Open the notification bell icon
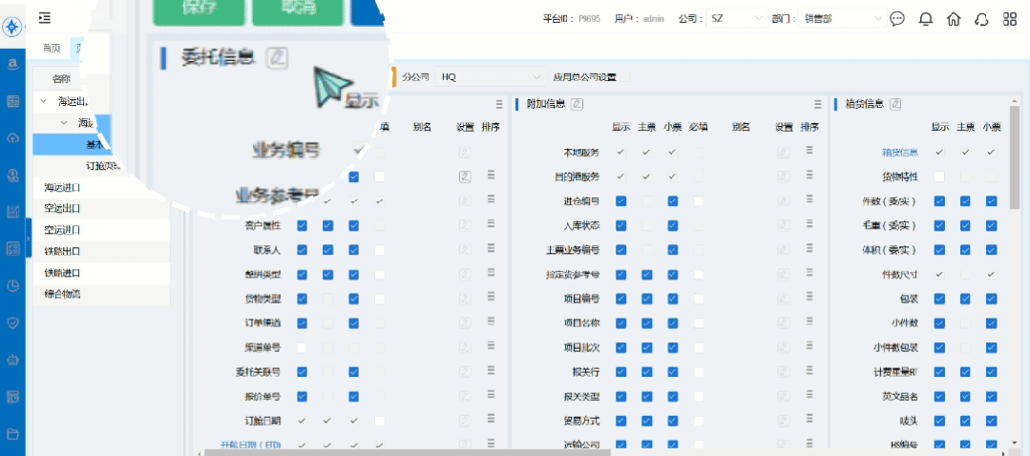Image resolution: width=1030 pixels, height=456 pixels. pos(926,19)
